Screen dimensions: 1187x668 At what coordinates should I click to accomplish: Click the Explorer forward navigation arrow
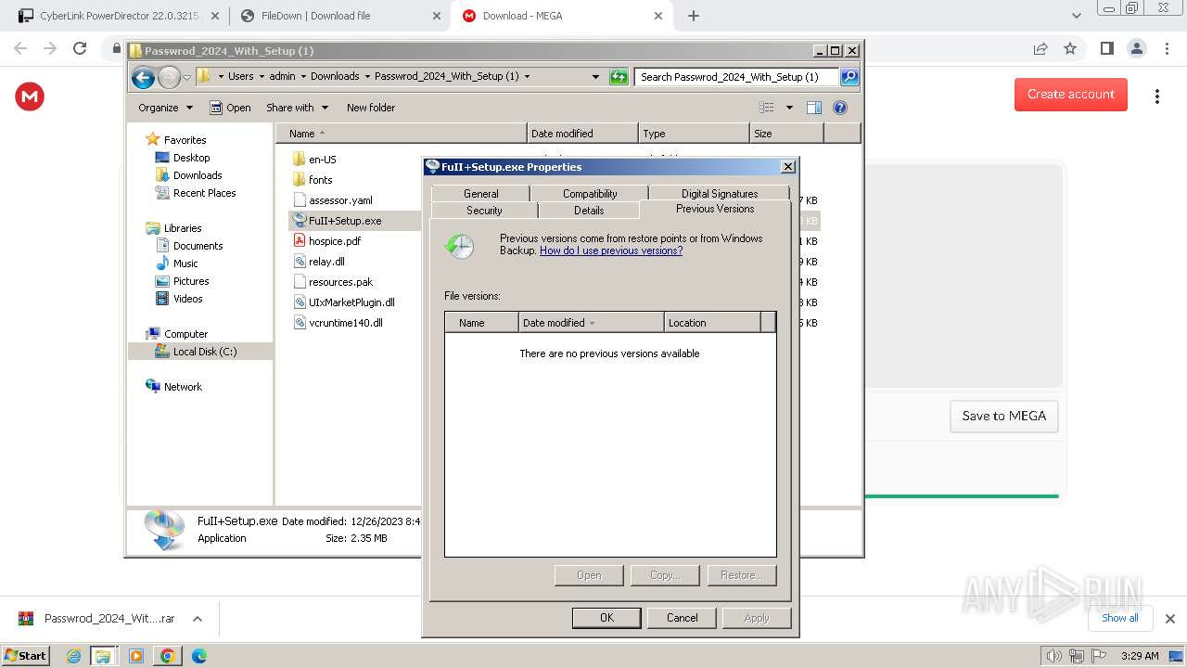[x=169, y=77]
